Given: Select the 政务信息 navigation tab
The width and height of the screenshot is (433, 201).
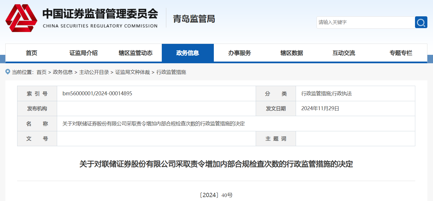Looking at the screenshot, I should (x=188, y=53).
